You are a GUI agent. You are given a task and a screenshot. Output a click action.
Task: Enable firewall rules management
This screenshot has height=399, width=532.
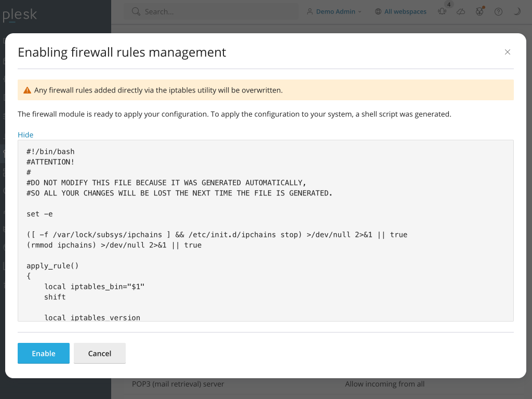[43, 353]
